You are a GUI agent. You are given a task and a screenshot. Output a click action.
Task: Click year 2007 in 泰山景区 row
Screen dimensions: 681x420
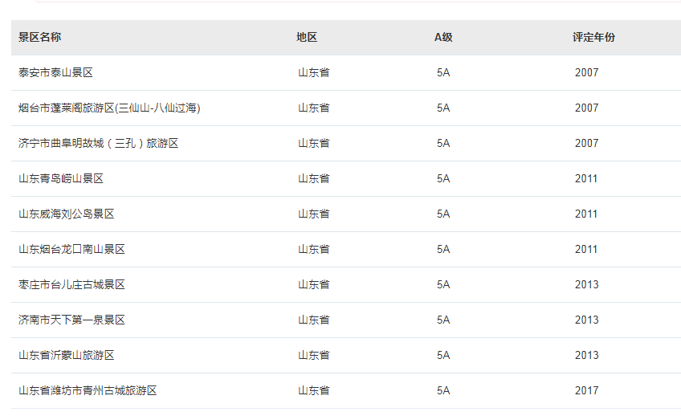(587, 72)
